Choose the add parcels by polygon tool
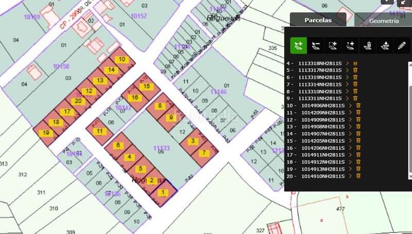This screenshot has height=234, width=412. 350,45
